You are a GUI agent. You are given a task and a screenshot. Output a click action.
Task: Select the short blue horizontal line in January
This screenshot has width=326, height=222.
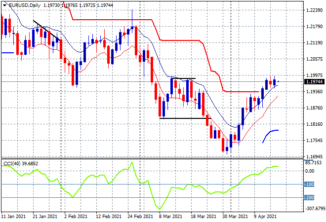(8, 53)
